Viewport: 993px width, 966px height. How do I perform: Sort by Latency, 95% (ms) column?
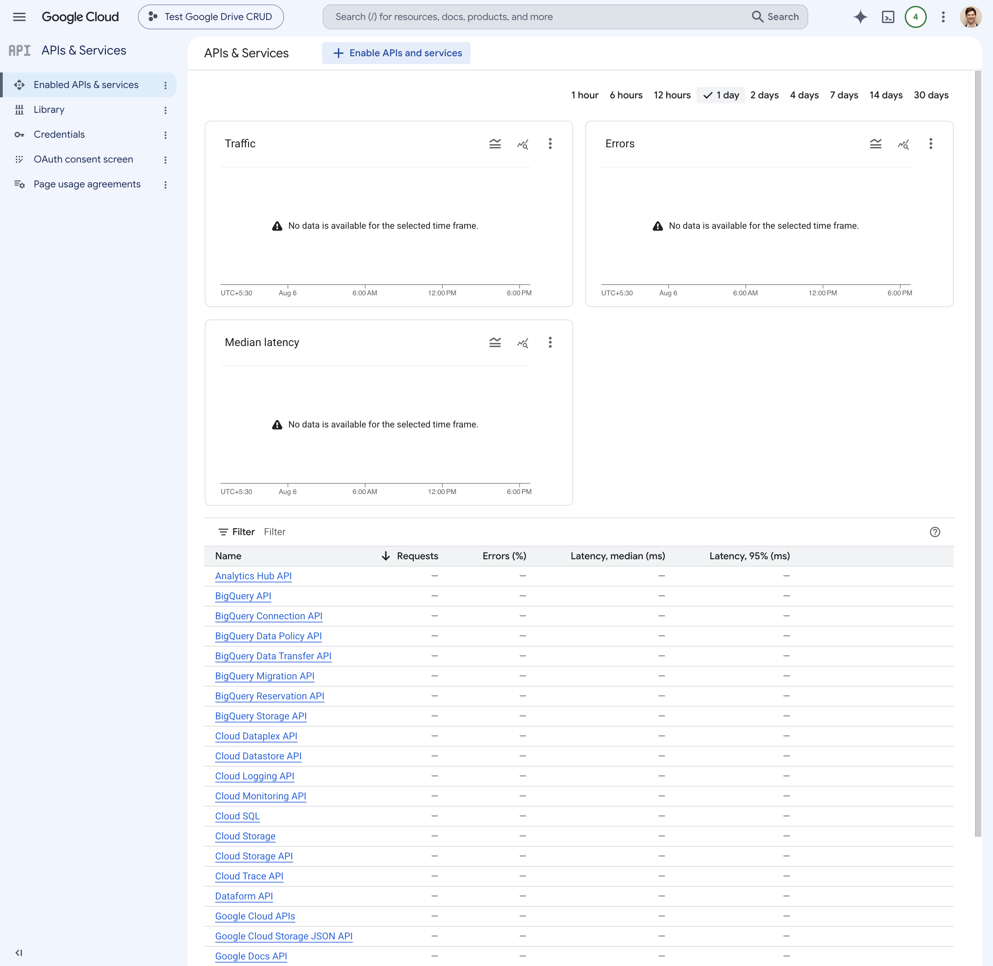750,556
